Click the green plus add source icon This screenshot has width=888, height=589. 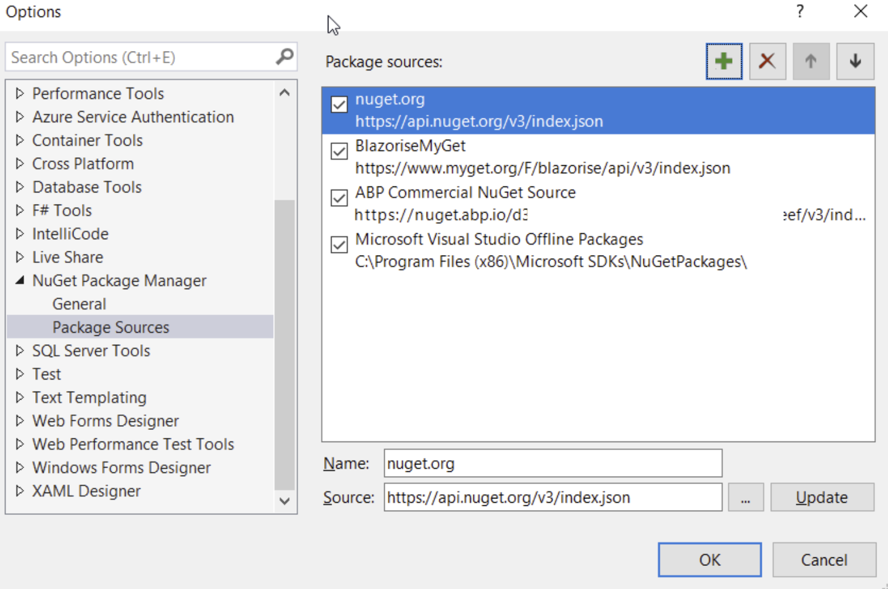(x=724, y=61)
